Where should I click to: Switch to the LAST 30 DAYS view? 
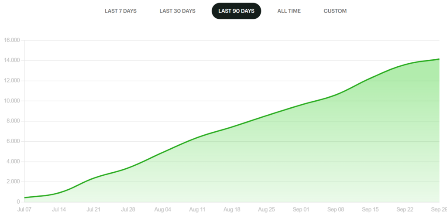[x=177, y=11]
